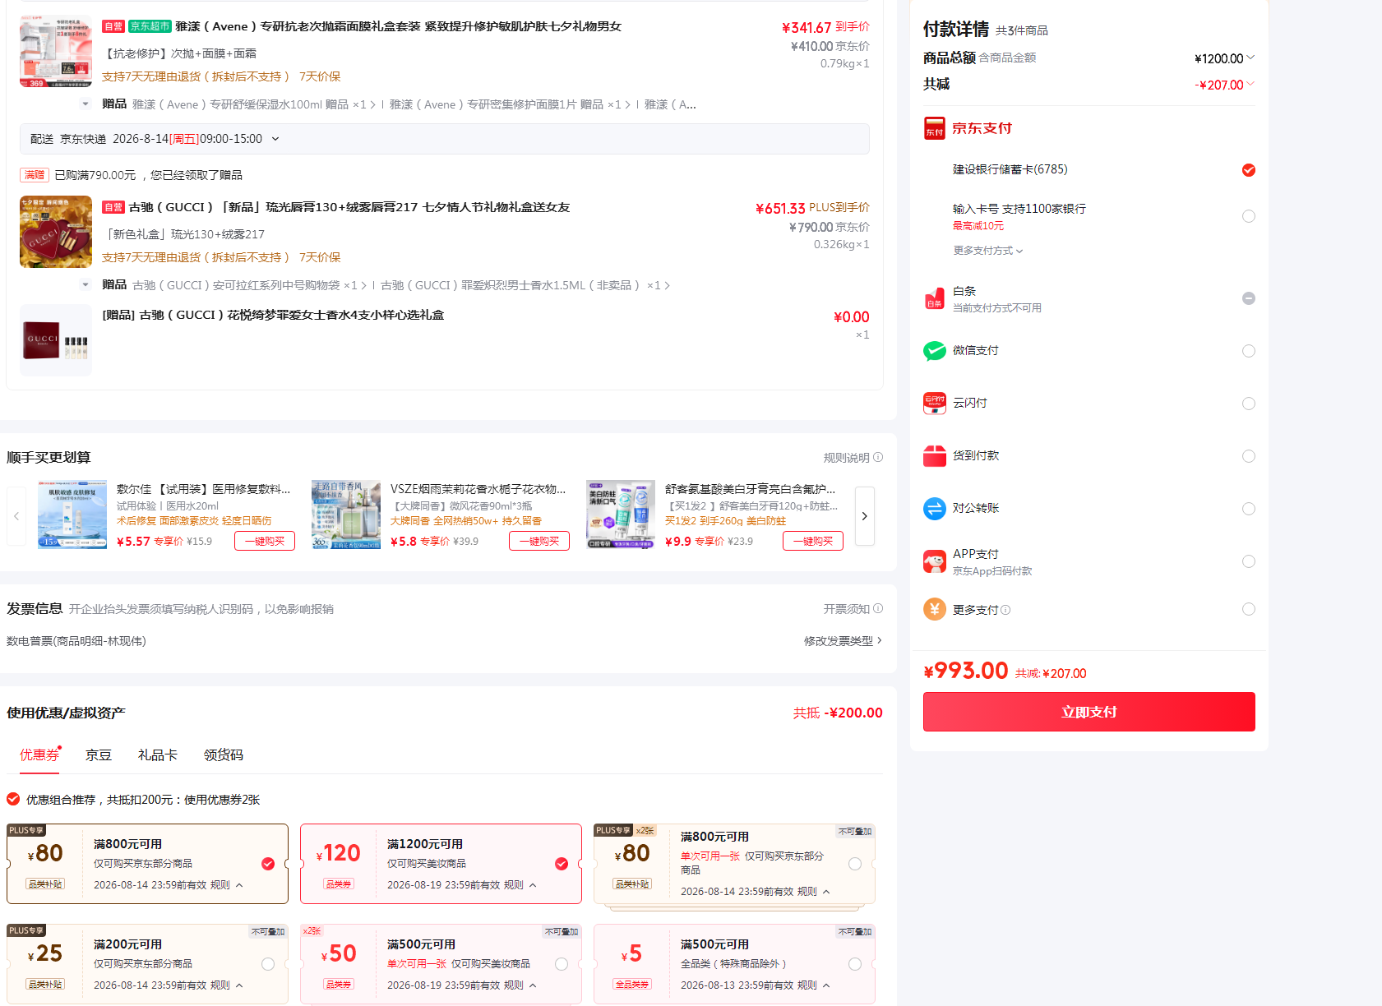Collapse the Avene 赠品 list arrow
Screen dimensions: 1382x1006
click(86, 104)
